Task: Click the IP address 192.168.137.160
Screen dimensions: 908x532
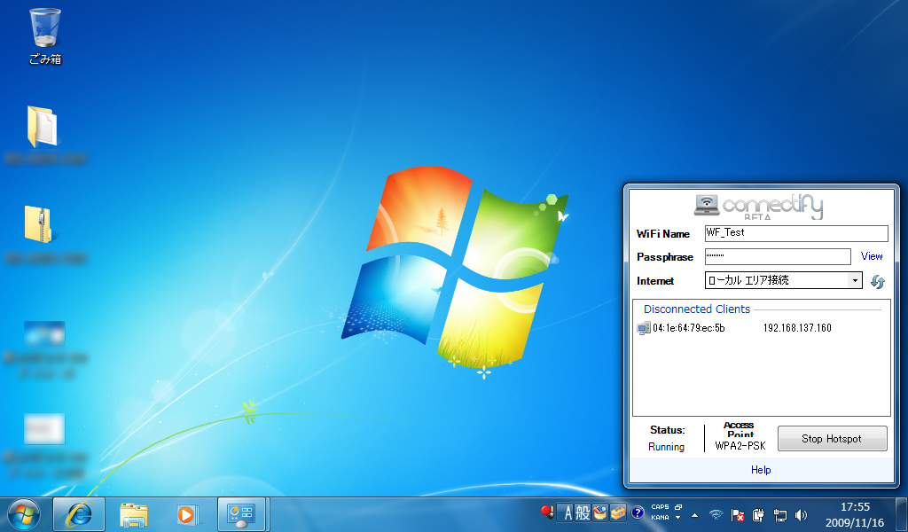Action: [797, 328]
